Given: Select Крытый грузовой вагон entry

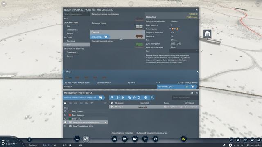Looking at the screenshot, I should click(x=117, y=44).
